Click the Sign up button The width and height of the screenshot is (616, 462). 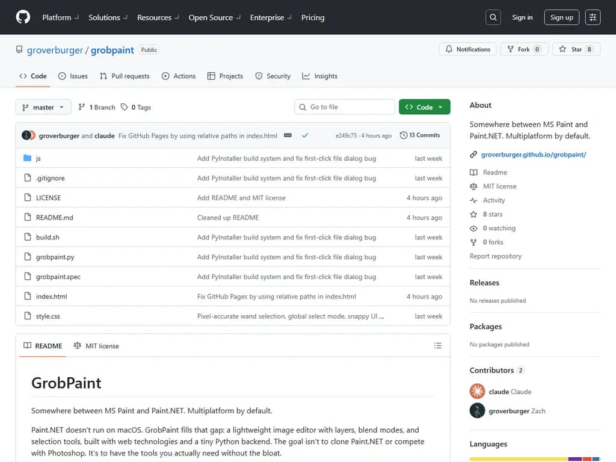click(x=561, y=17)
